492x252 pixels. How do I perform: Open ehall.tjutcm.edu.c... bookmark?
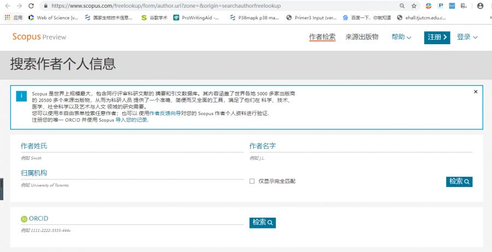click(x=421, y=17)
